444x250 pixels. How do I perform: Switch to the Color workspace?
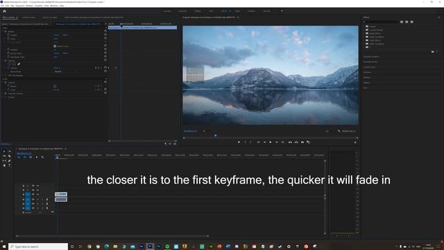211,11
